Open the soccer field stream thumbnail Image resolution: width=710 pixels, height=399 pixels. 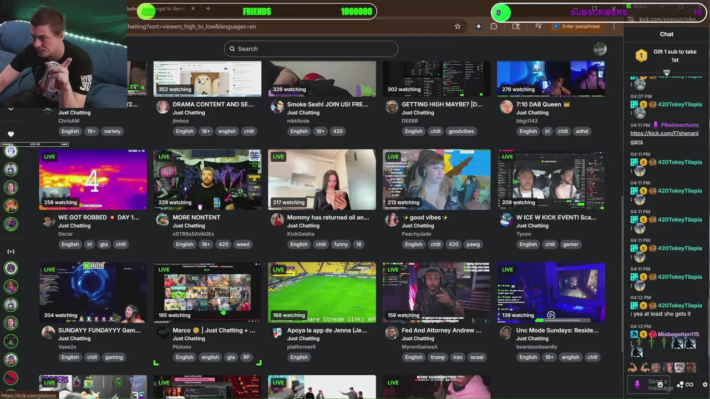(x=322, y=293)
